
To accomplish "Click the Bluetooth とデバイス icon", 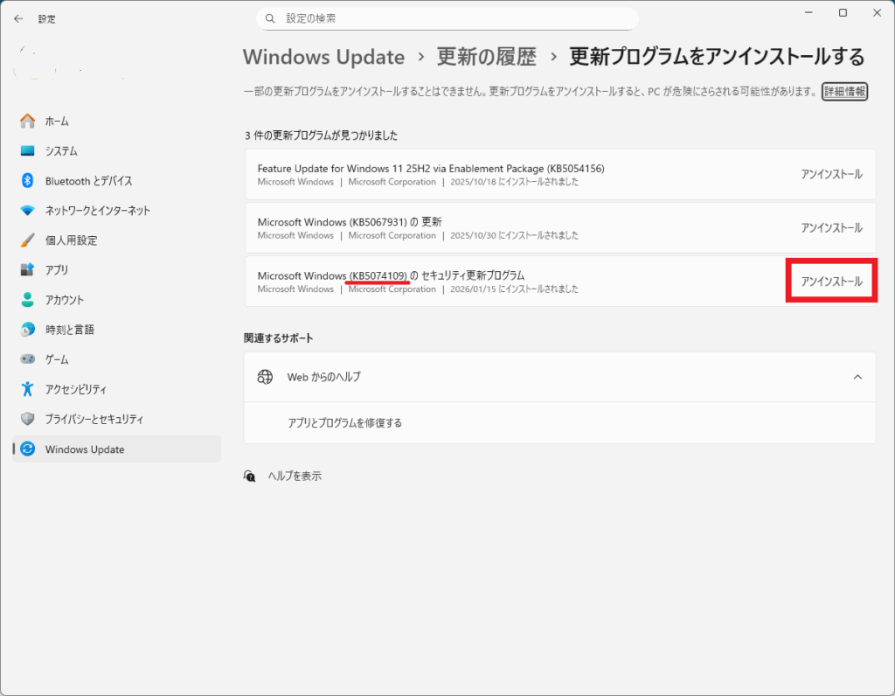I will click(x=28, y=181).
